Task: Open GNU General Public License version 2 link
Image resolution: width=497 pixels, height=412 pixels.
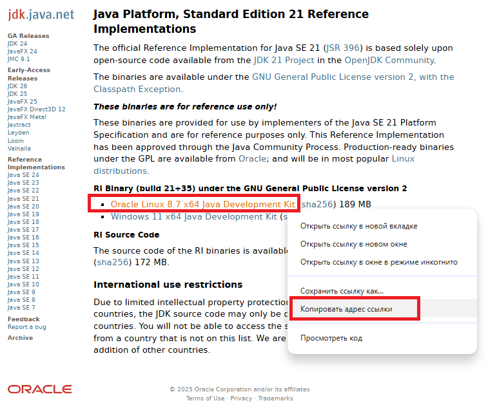Action: pyautogui.click(x=274, y=83)
